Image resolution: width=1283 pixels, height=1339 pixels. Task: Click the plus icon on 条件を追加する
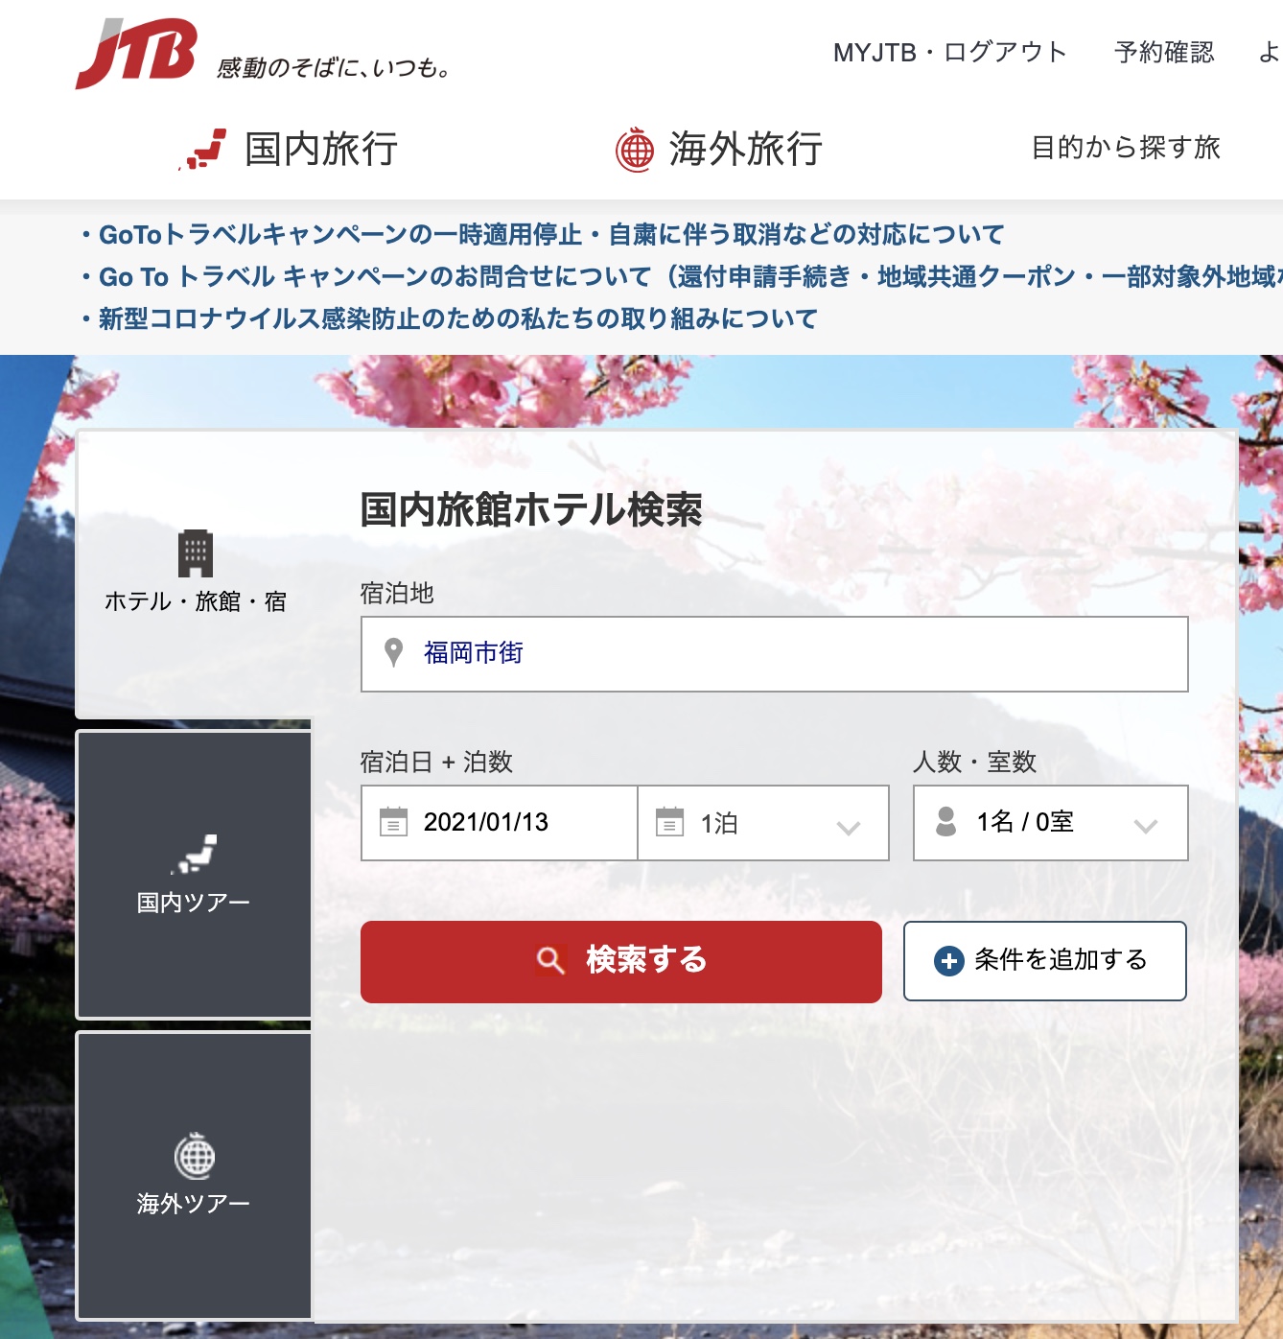pyautogui.click(x=947, y=961)
